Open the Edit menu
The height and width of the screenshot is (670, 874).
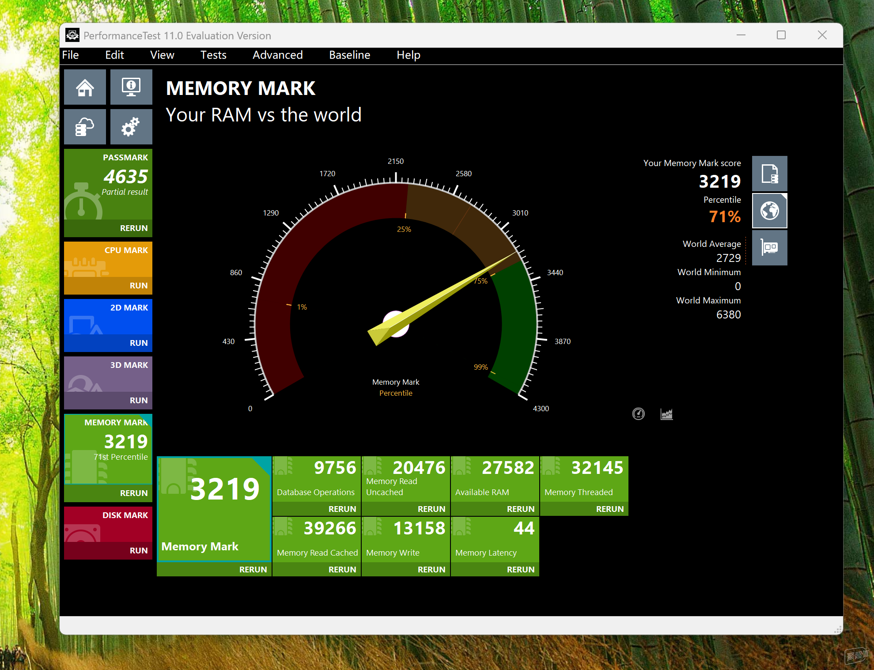pos(114,55)
